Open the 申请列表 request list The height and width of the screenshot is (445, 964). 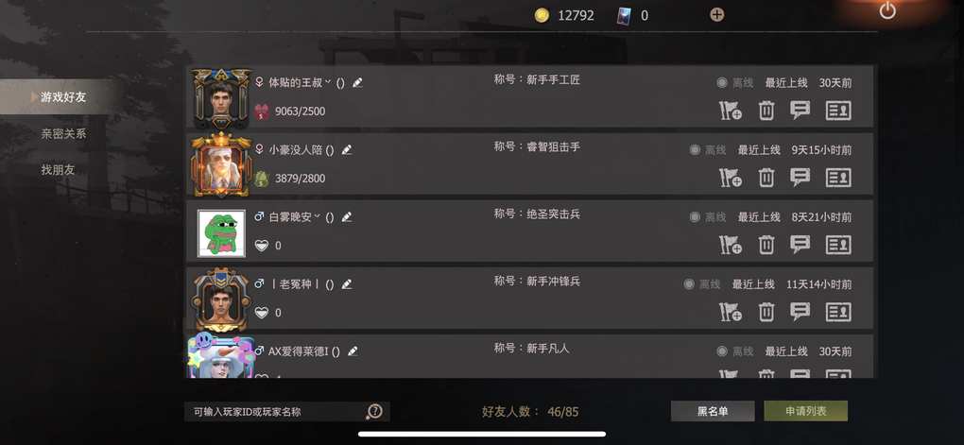(x=805, y=411)
